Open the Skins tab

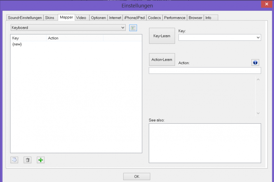click(49, 18)
